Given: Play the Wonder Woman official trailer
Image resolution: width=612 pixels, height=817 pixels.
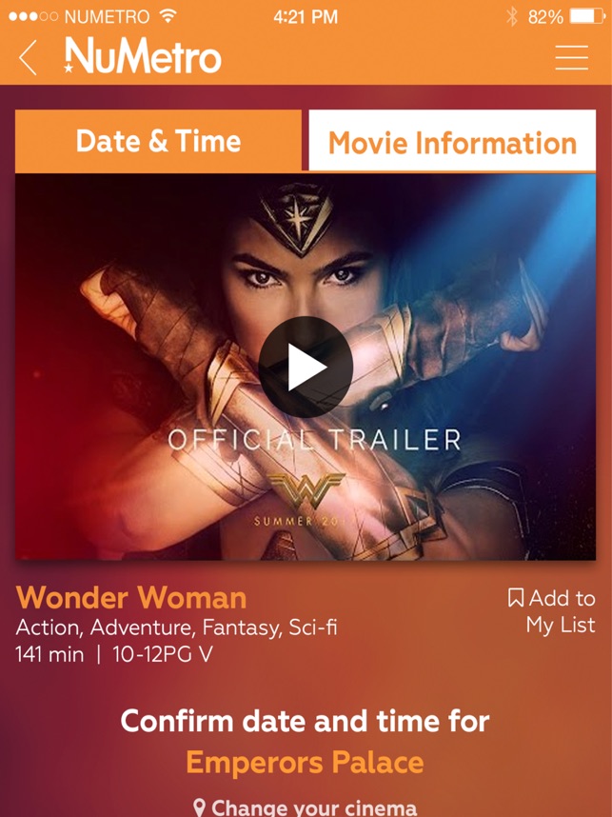Looking at the screenshot, I should [x=306, y=367].
